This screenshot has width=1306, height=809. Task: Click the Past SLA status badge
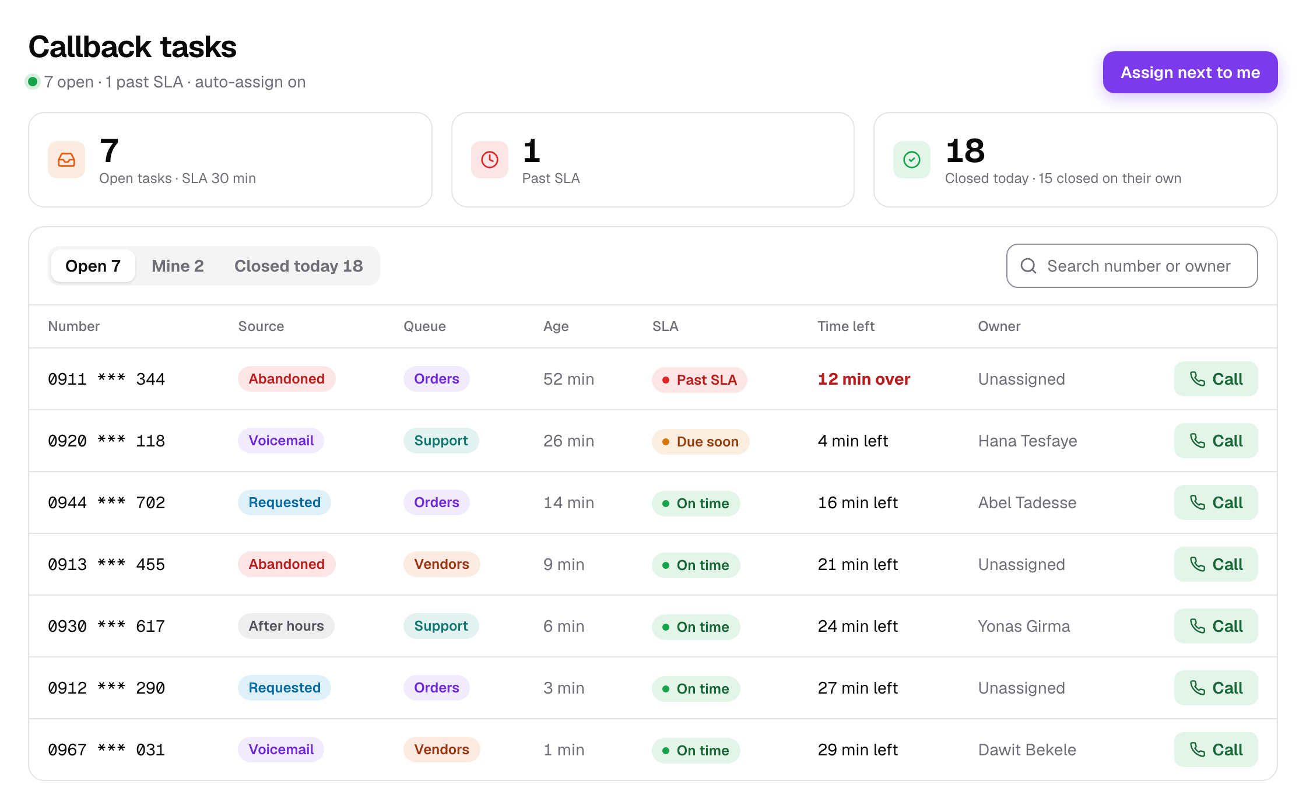[700, 379]
